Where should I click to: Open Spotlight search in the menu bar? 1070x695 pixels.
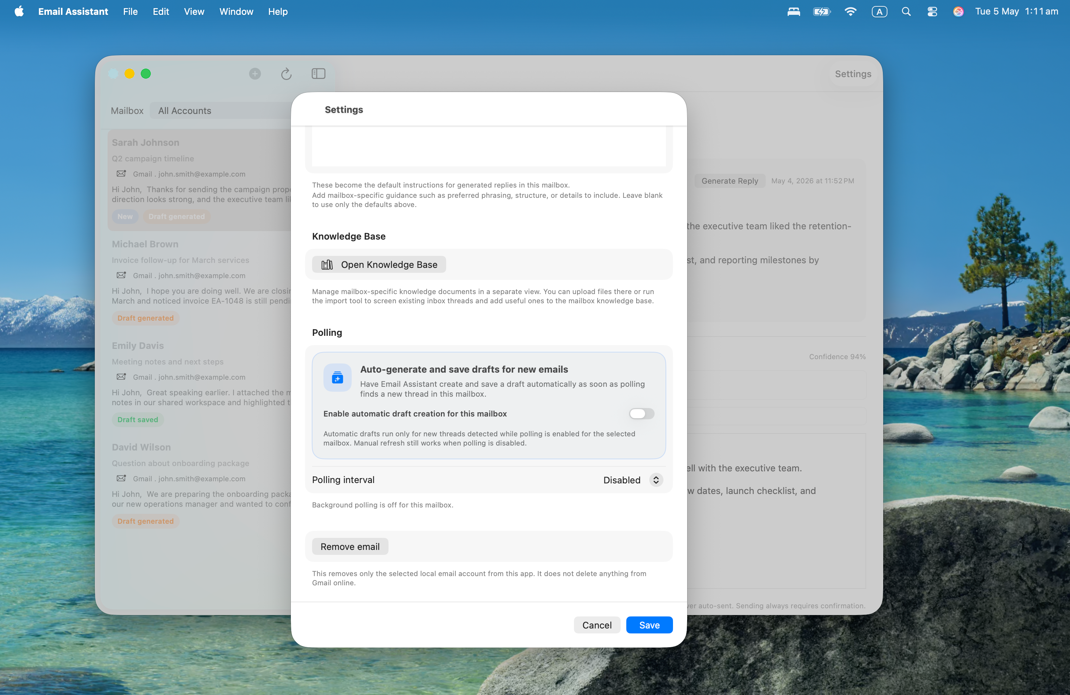point(906,12)
